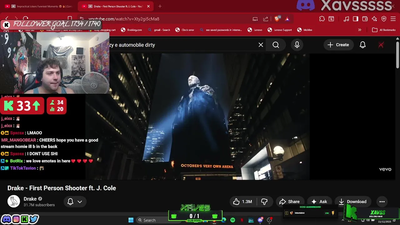Open the Lenovo Support bookmark

(280, 30)
